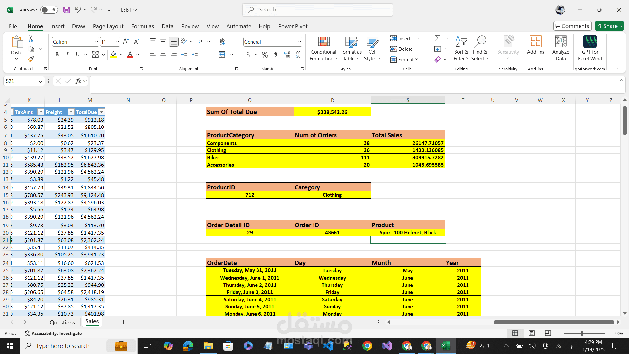Open Conditional Formatting dropdown

(324, 49)
